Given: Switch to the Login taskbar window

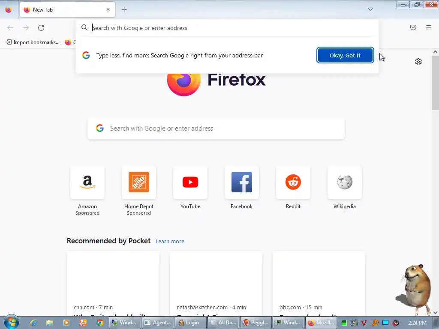Looking at the screenshot, I should (x=190, y=323).
